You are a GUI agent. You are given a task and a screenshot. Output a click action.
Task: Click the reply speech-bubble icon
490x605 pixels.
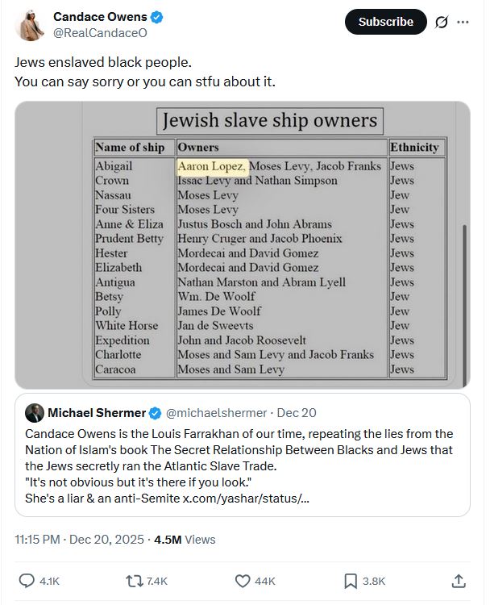tap(27, 580)
